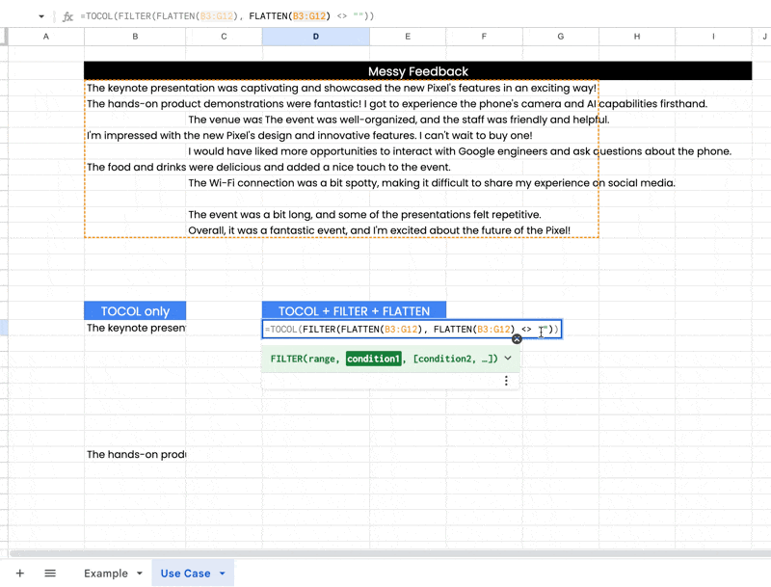Image resolution: width=771 pixels, height=587 pixels.
Task: Click the 'event was a bit long' cell
Action: coord(364,214)
